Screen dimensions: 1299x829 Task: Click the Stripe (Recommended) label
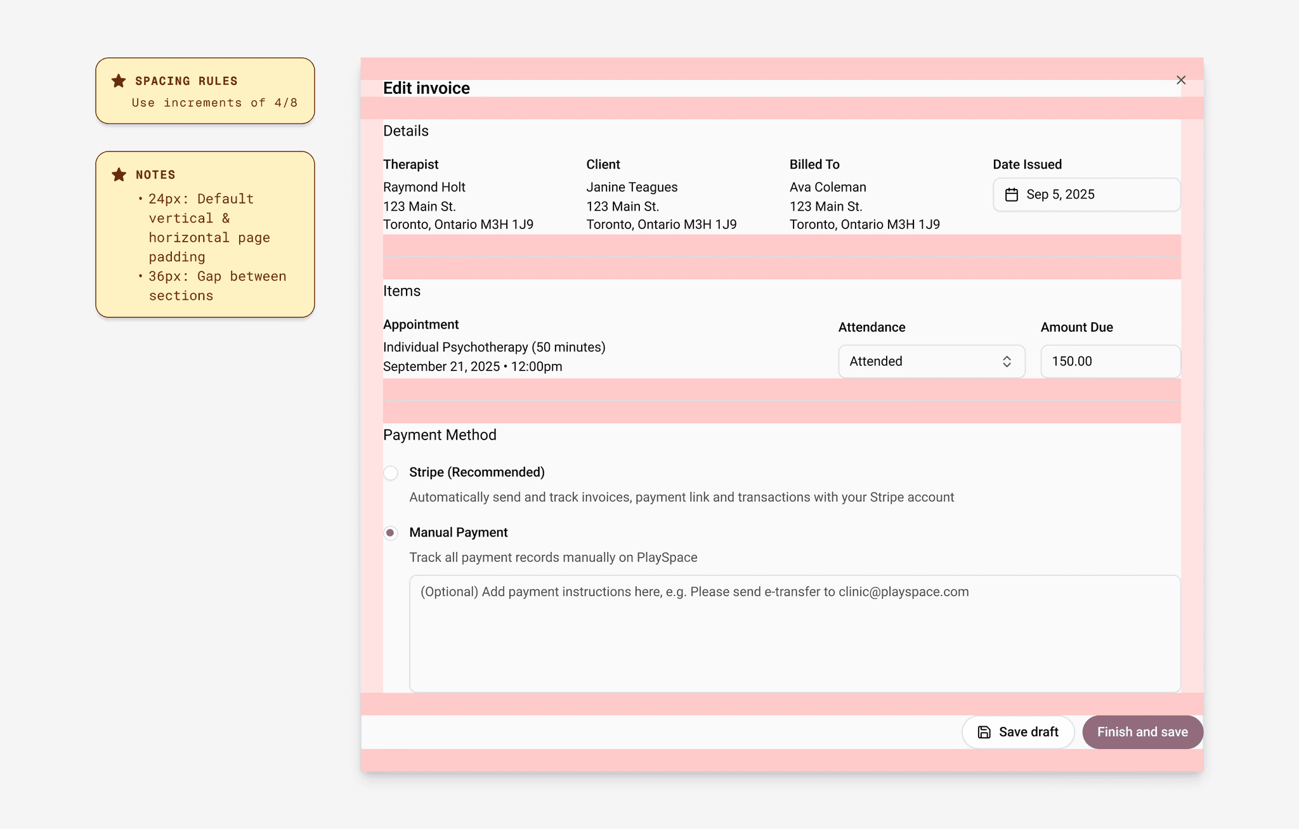click(476, 473)
